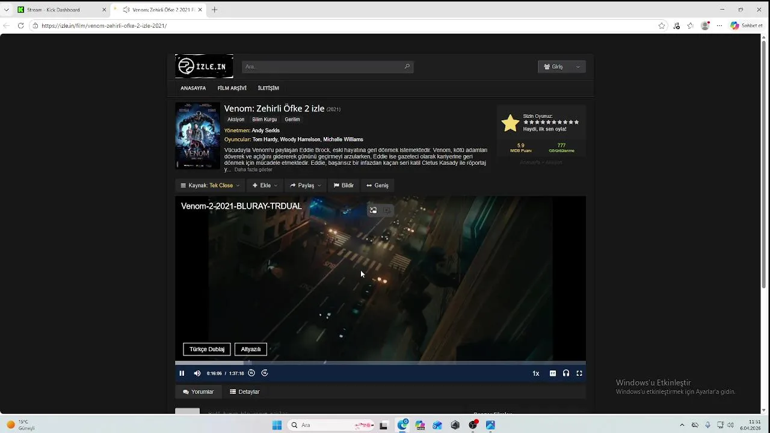
Task: Open the Giriş login dropdown
Action: point(562,67)
